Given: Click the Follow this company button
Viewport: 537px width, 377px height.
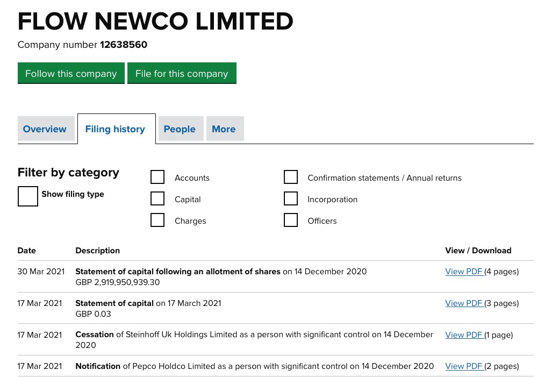Looking at the screenshot, I should point(71,74).
